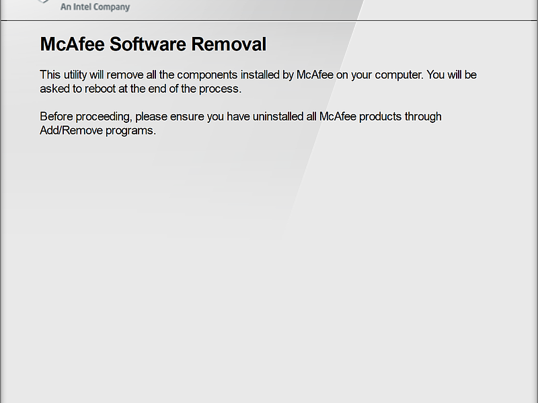
Task: Click "McAfee products through" text
Action: 380,116
